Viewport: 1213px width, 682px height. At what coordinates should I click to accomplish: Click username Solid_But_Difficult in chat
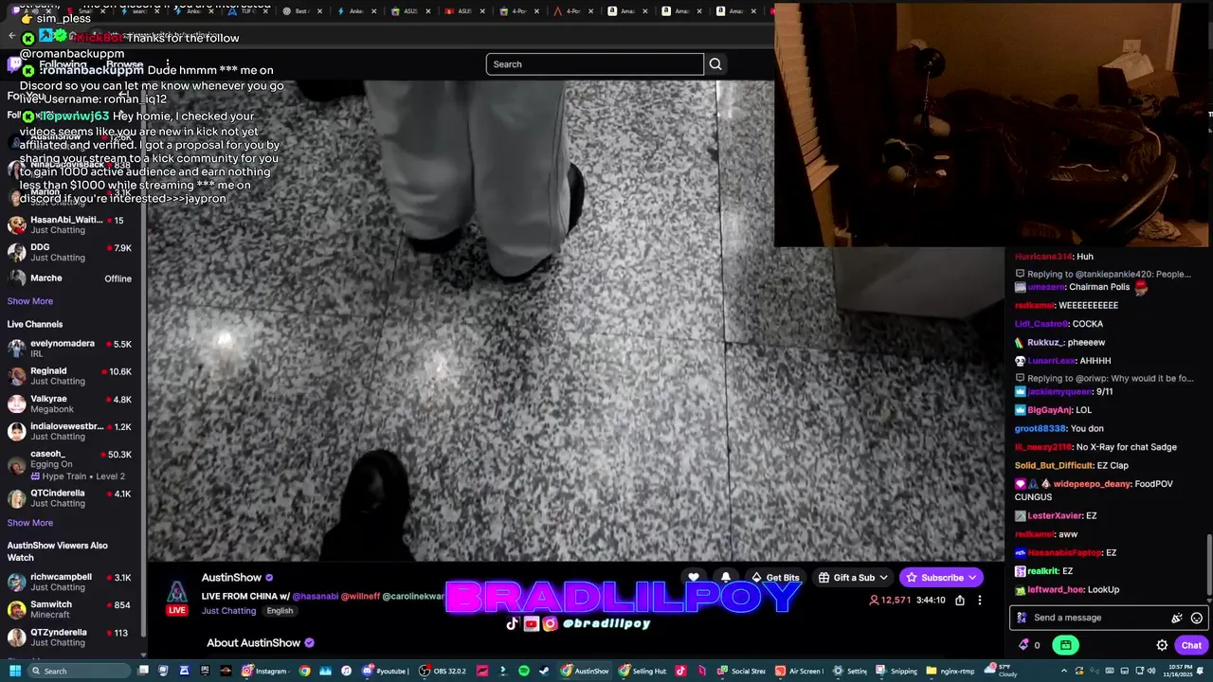pyautogui.click(x=1054, y=466)
